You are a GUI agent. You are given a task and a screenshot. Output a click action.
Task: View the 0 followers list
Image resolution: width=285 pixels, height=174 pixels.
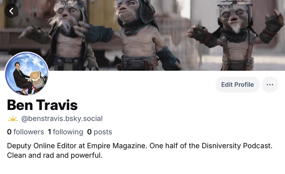pyautogui.click(x=26, y=132)
